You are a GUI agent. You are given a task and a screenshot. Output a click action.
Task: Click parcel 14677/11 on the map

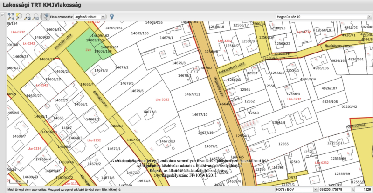(x=192, y=94)
